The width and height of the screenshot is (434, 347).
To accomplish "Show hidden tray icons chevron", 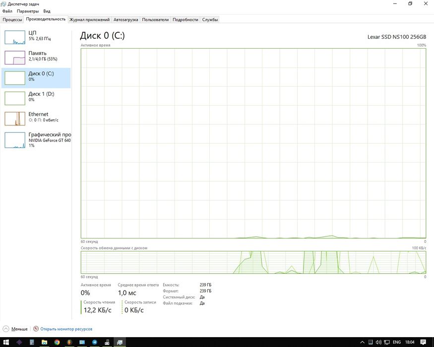I will (362, 342).
